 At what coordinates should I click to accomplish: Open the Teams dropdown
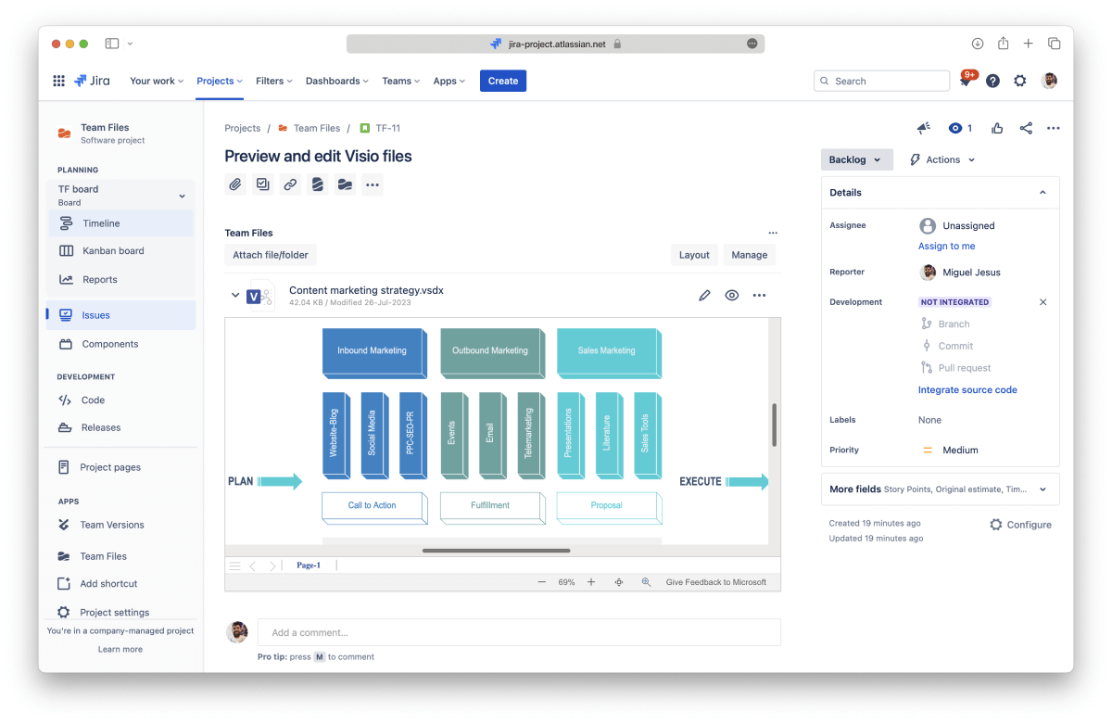click(x=401, y=81)
